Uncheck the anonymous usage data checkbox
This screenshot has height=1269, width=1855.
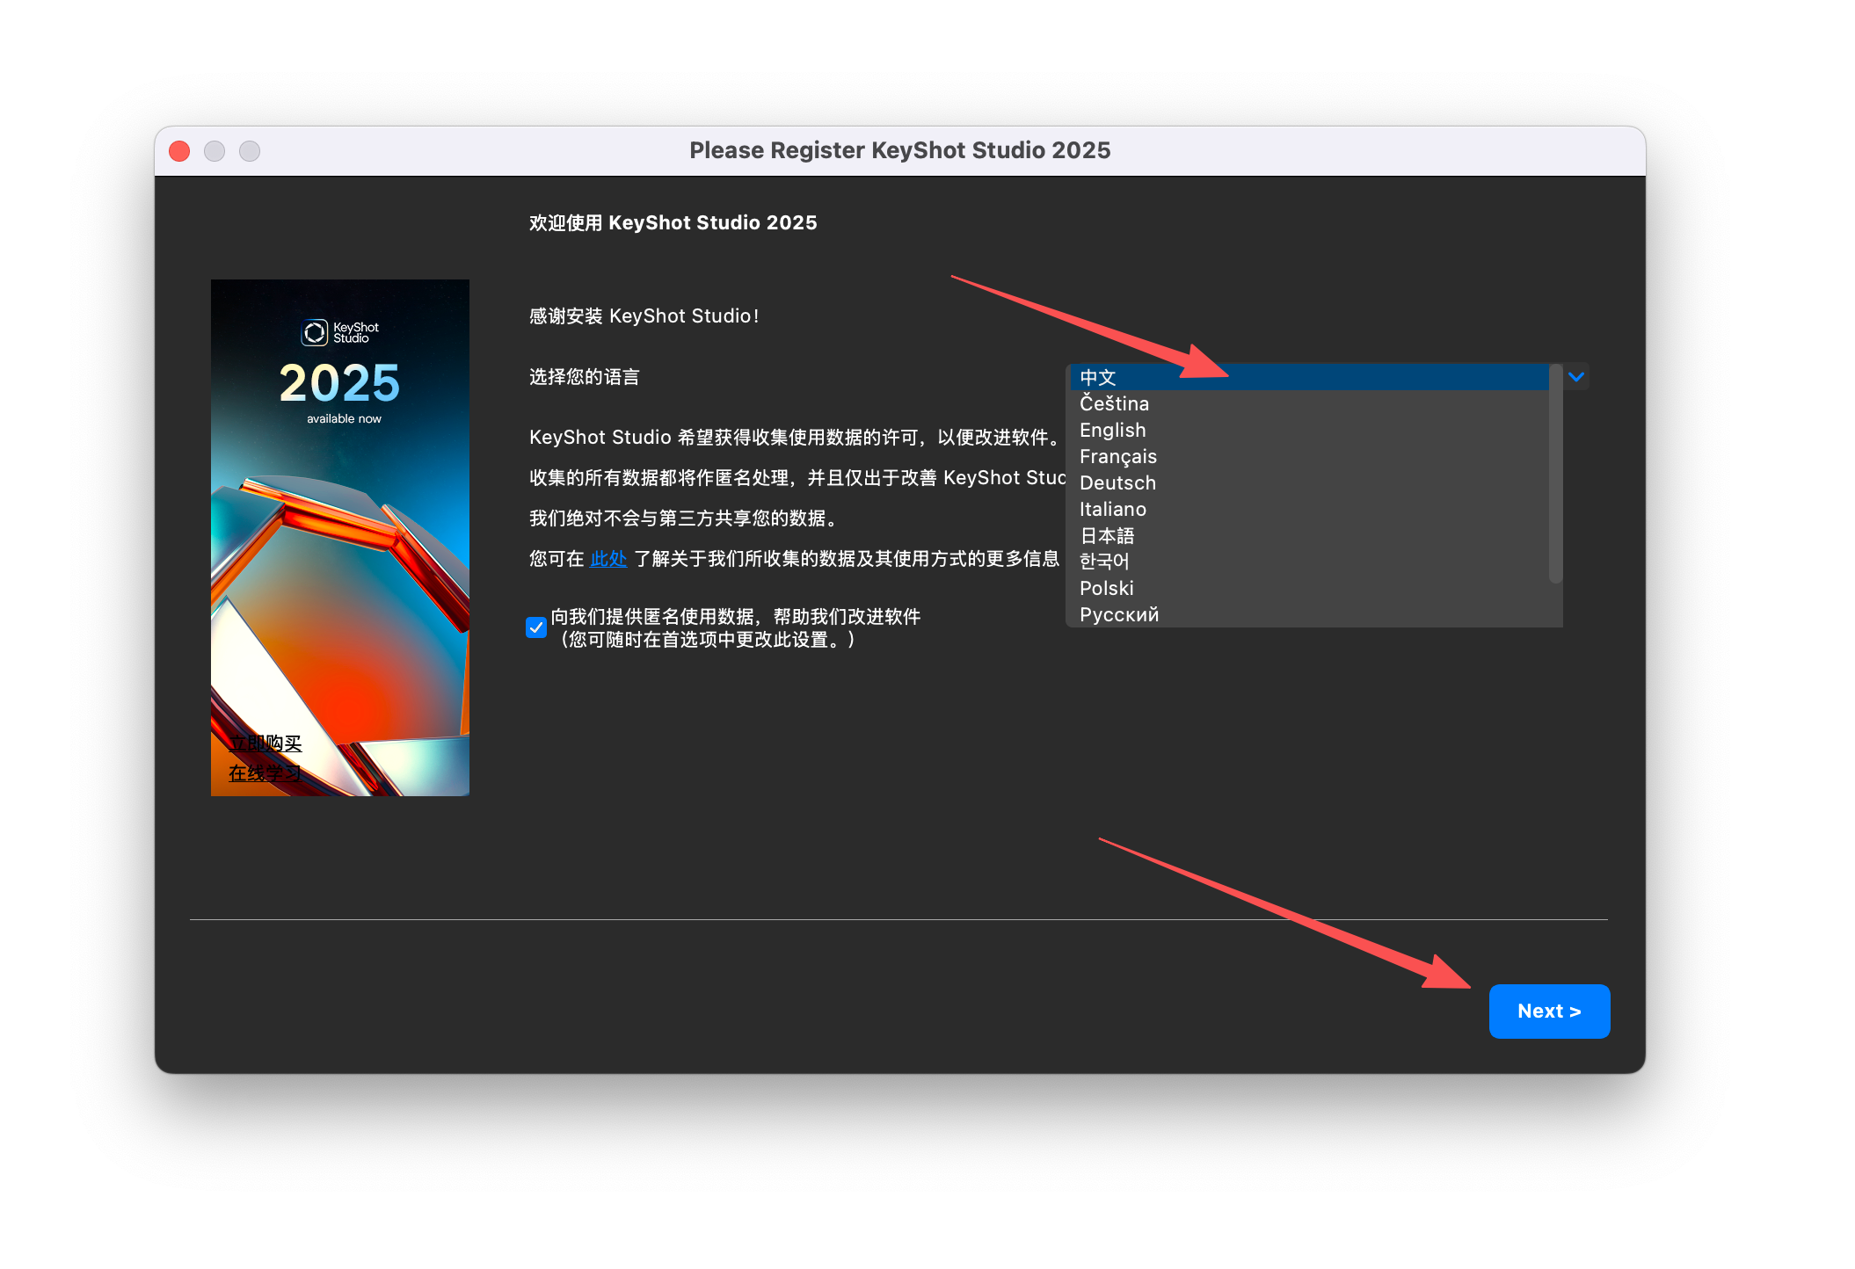[x=536, y=627]
